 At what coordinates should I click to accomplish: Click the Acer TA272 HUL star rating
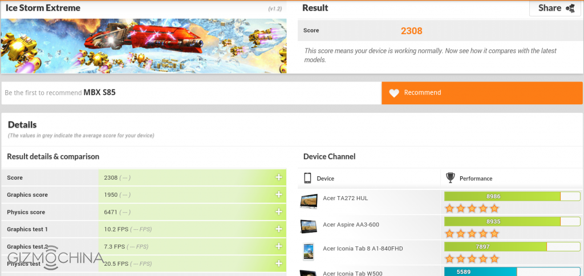pyautogui.click(x=471, y=209)
